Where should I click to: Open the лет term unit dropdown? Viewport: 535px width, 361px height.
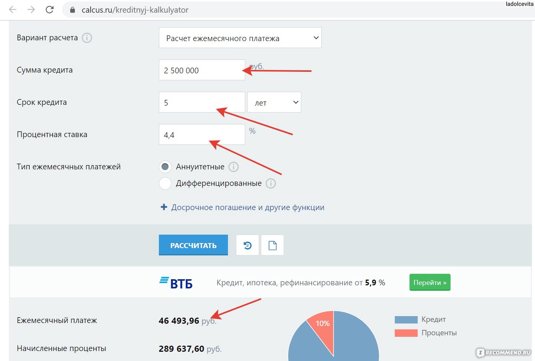pyautogui.click(x=274, y=102)
